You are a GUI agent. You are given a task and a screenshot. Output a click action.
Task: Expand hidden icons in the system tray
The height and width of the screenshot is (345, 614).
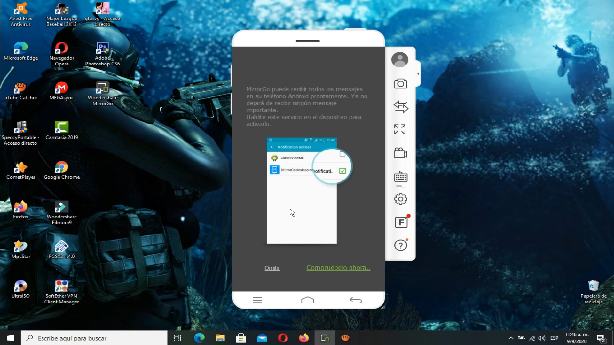[x=511, y=338]
